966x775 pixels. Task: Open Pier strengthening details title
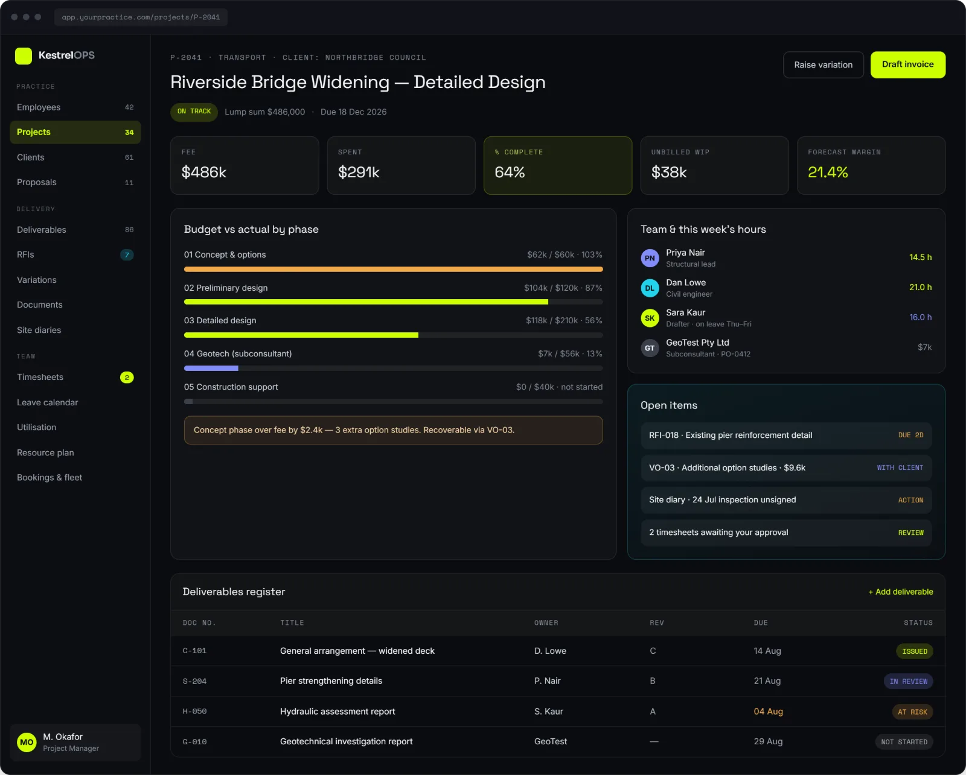point(331,681)
